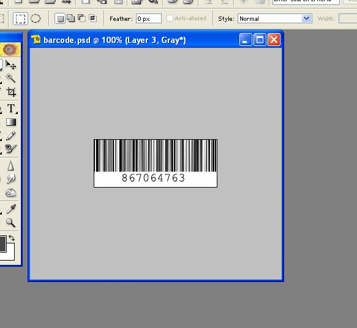The width and height of the screenshot is (357, 328).
Task: Open the Style dropdown showing Normal
Action: (274, 18)
